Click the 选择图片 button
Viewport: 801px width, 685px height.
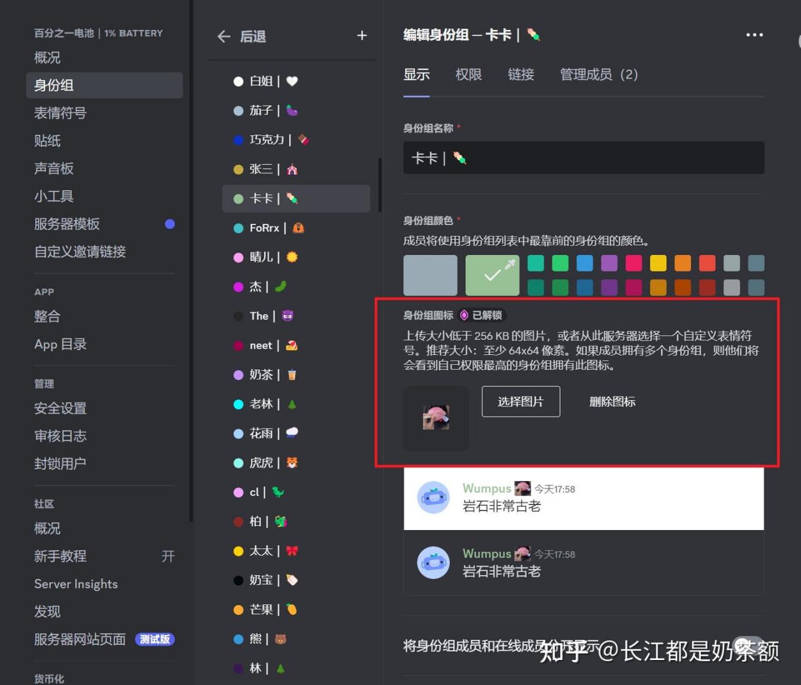coord(521,401)
